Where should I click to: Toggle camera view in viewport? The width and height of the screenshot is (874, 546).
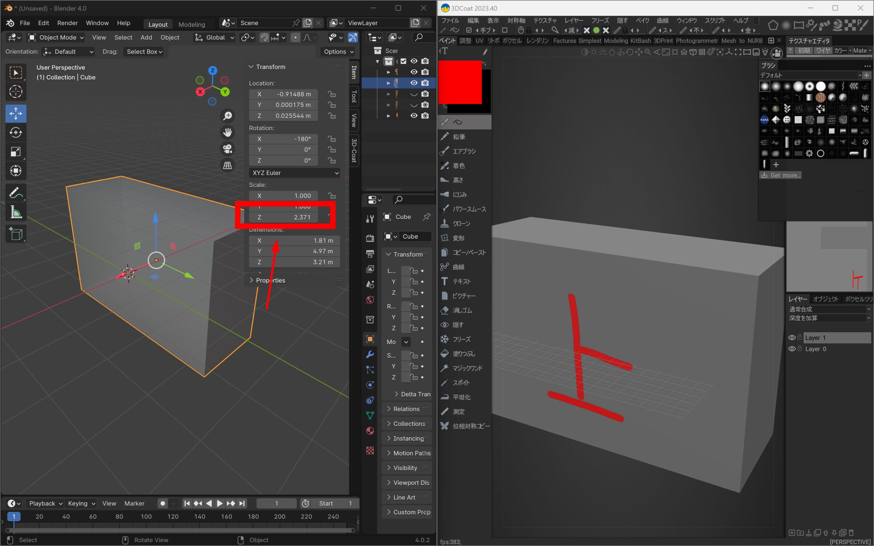(x=227, y=149)
